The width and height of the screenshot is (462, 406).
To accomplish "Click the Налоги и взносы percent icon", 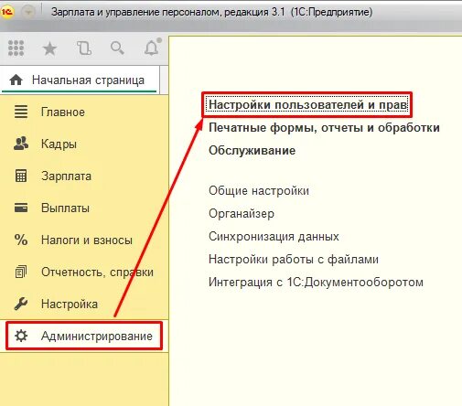I will click(x=21, y=240).
